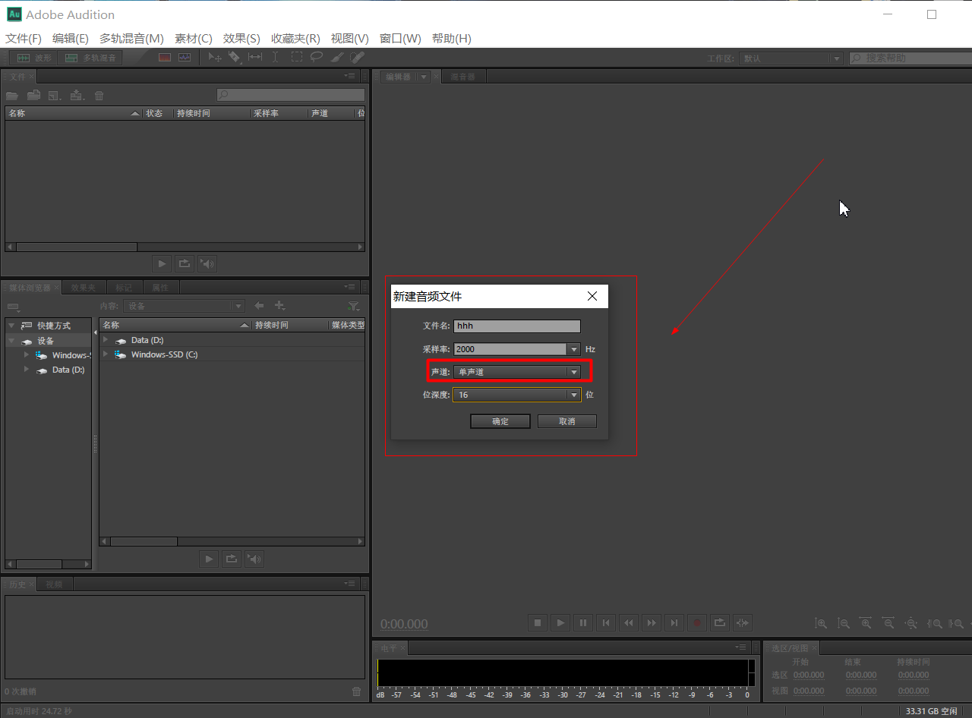972x718 pixels.
Task: Click Media Browser back arrow
Action: point(259,306)
